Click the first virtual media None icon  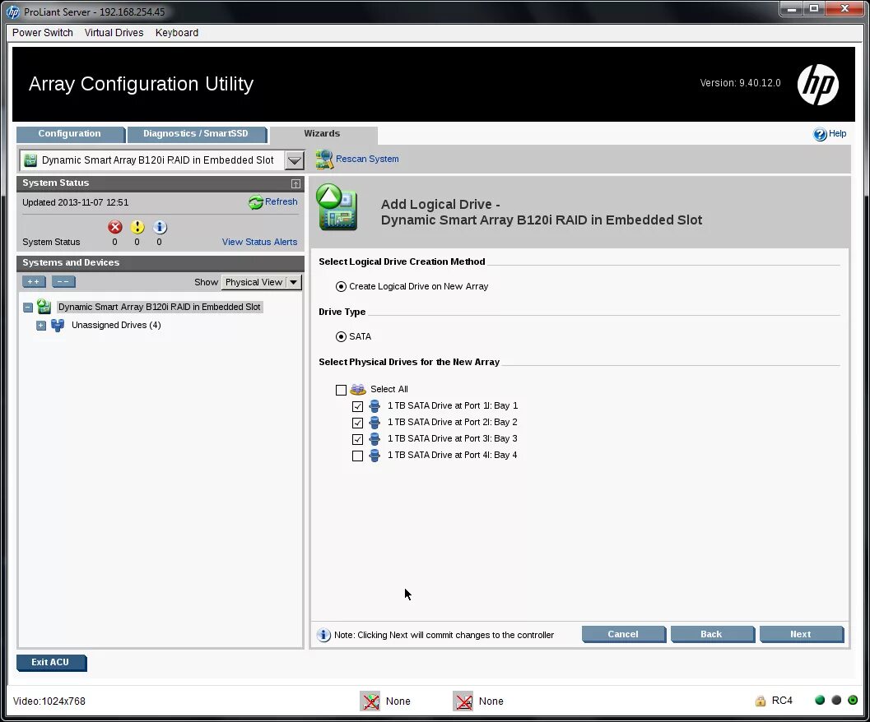coord(370,701)
